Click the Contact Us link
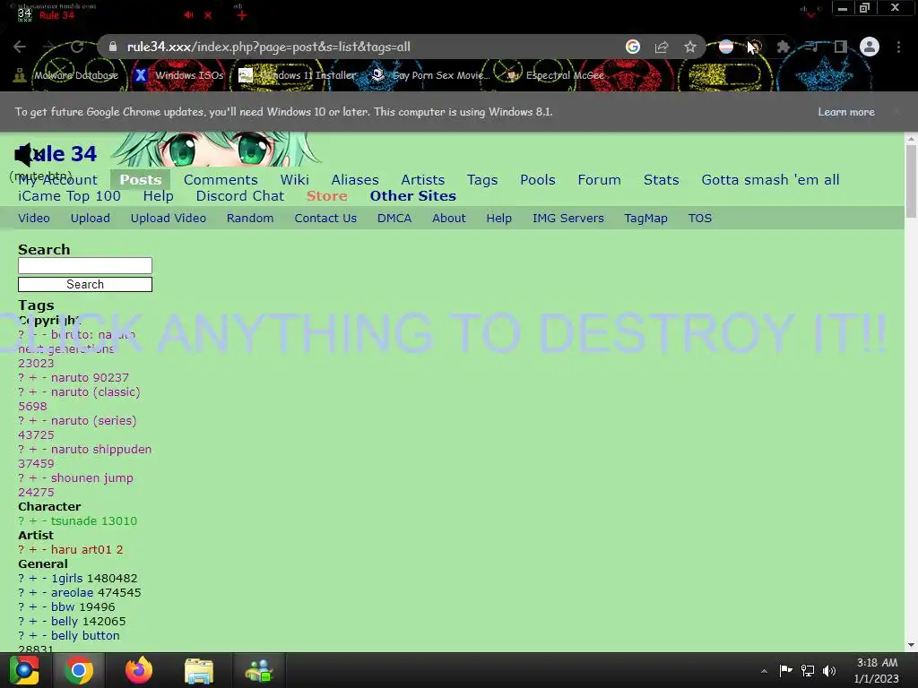This screenshot has width=918, height=688. coord(325,219)
